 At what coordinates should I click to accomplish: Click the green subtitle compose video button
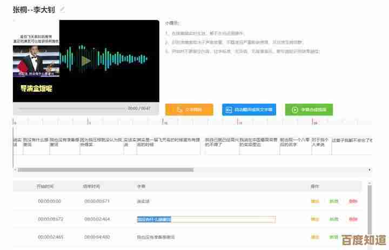tap(309, 110)
